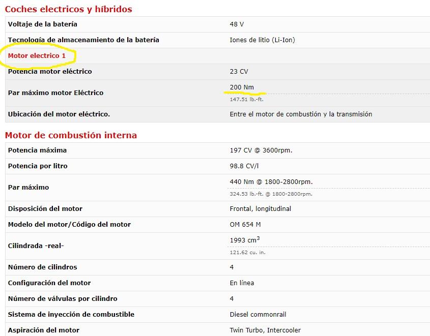The width and height of the screenshot is (430, 336).
Task: Click '440 Nm @ 1800-2800rpm.' torque value
Action: click(271, 182)
